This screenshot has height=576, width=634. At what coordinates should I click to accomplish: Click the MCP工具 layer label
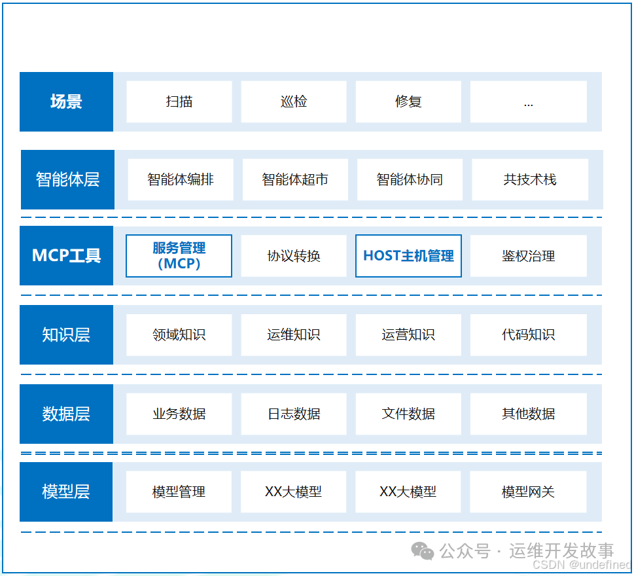pos(66,256)
